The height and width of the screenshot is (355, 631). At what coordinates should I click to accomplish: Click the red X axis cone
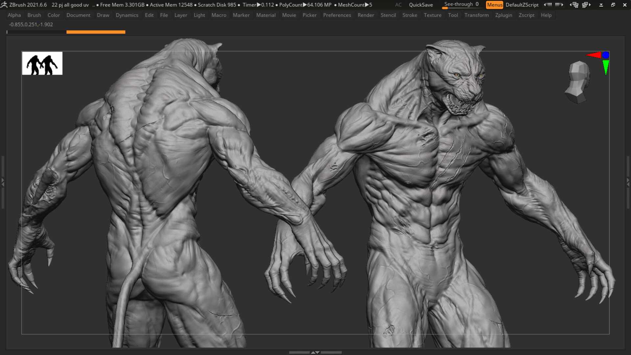594,55
